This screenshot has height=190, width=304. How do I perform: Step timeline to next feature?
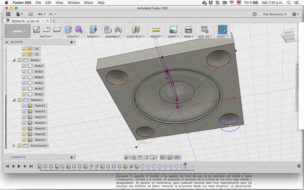click(x=25, y=166)
